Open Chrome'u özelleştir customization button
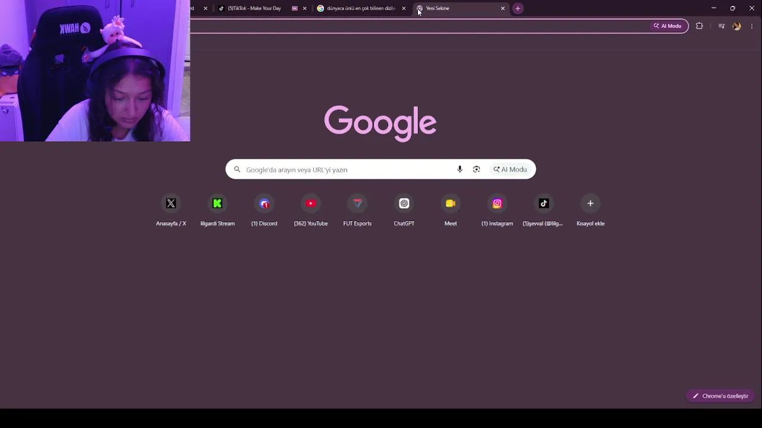The width and height of the screenshot is (762, 428). (720, 396)
